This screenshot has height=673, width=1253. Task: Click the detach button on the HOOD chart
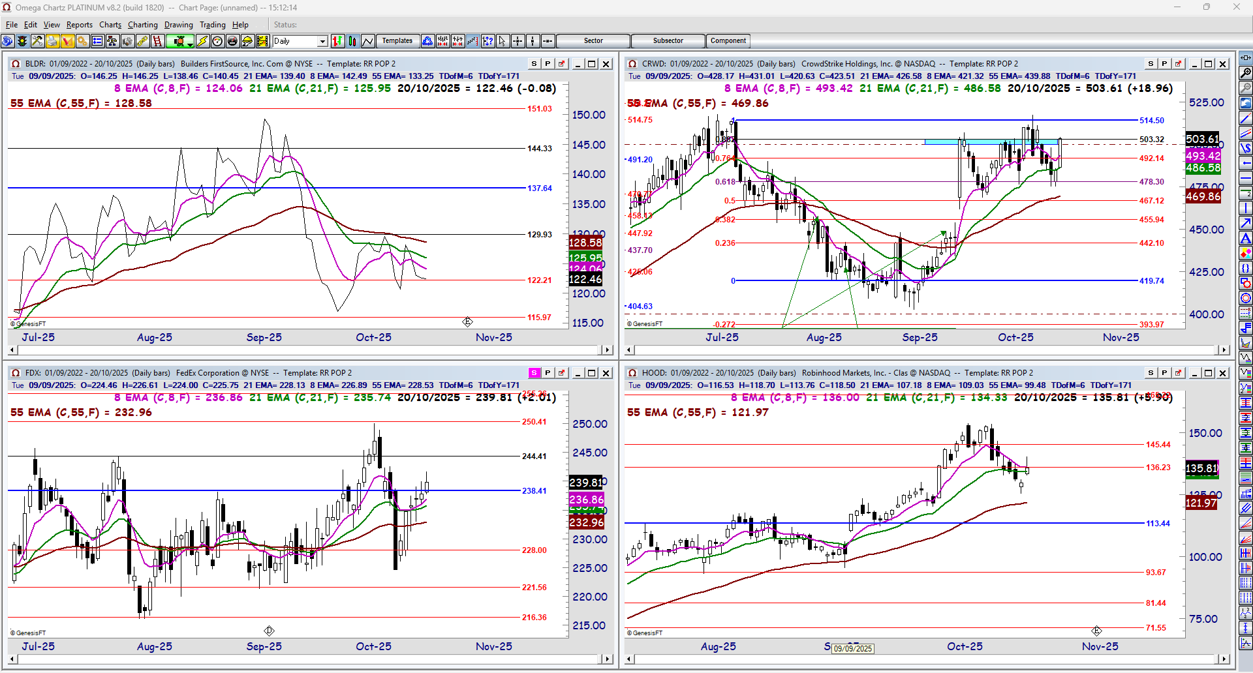(1178, 373)
